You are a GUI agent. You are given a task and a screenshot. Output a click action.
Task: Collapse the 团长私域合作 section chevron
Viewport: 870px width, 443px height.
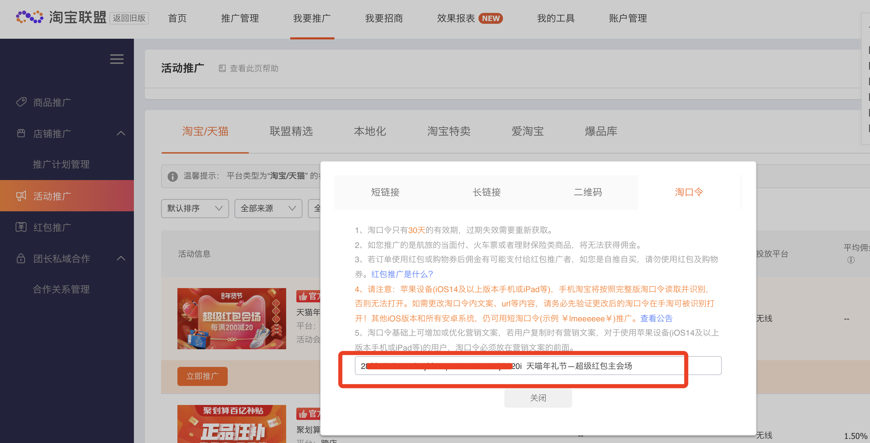tap(121, 258)
